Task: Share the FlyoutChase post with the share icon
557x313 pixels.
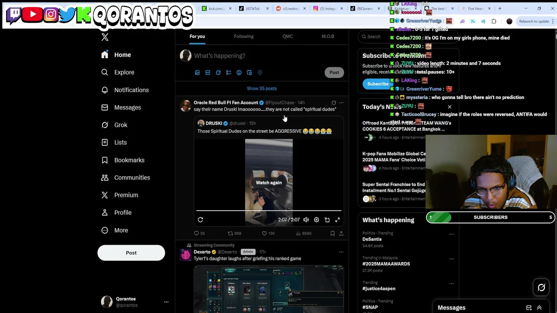Action: point(341,233)
